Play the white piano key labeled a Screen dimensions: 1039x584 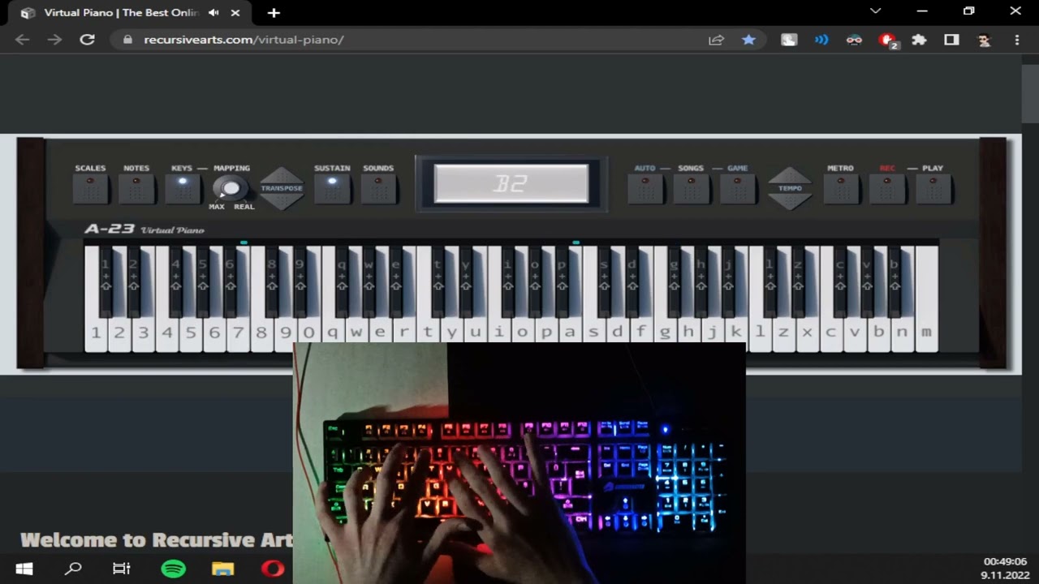(569, 333)
